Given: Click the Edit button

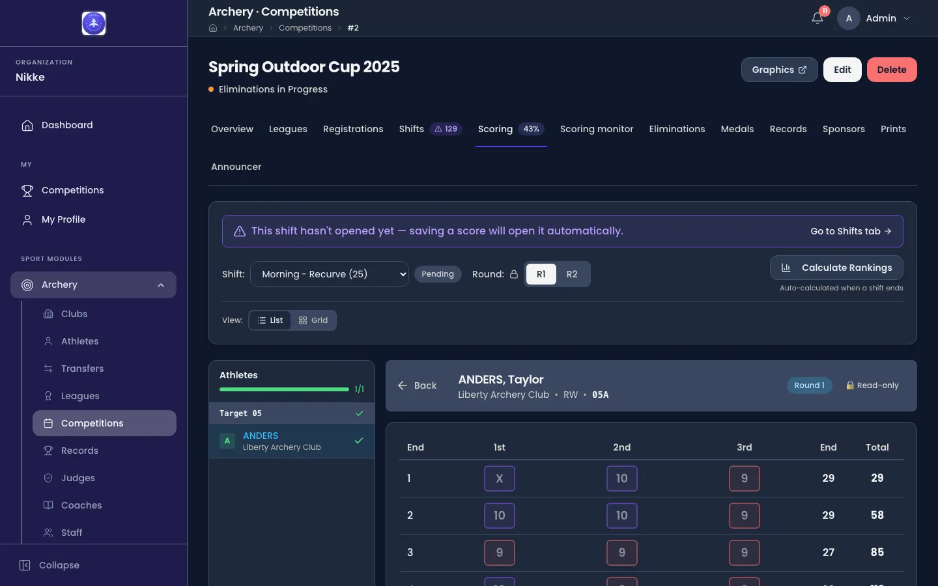Looking at the screenshot, I should point(842,70).
